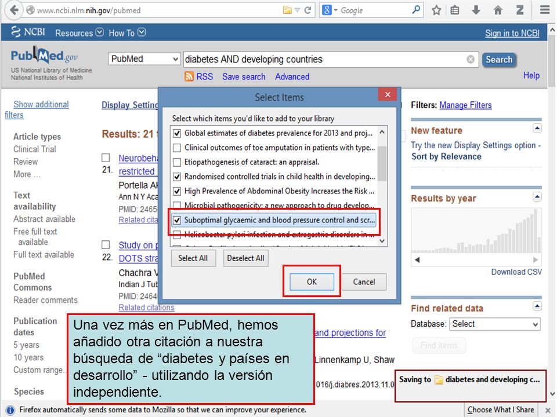Go back using the browser back arrow

[14, 10]
